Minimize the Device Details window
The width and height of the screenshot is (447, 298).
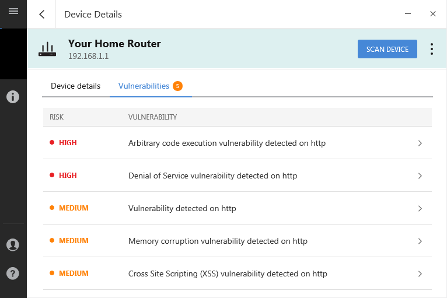click(x=408, y=13)
